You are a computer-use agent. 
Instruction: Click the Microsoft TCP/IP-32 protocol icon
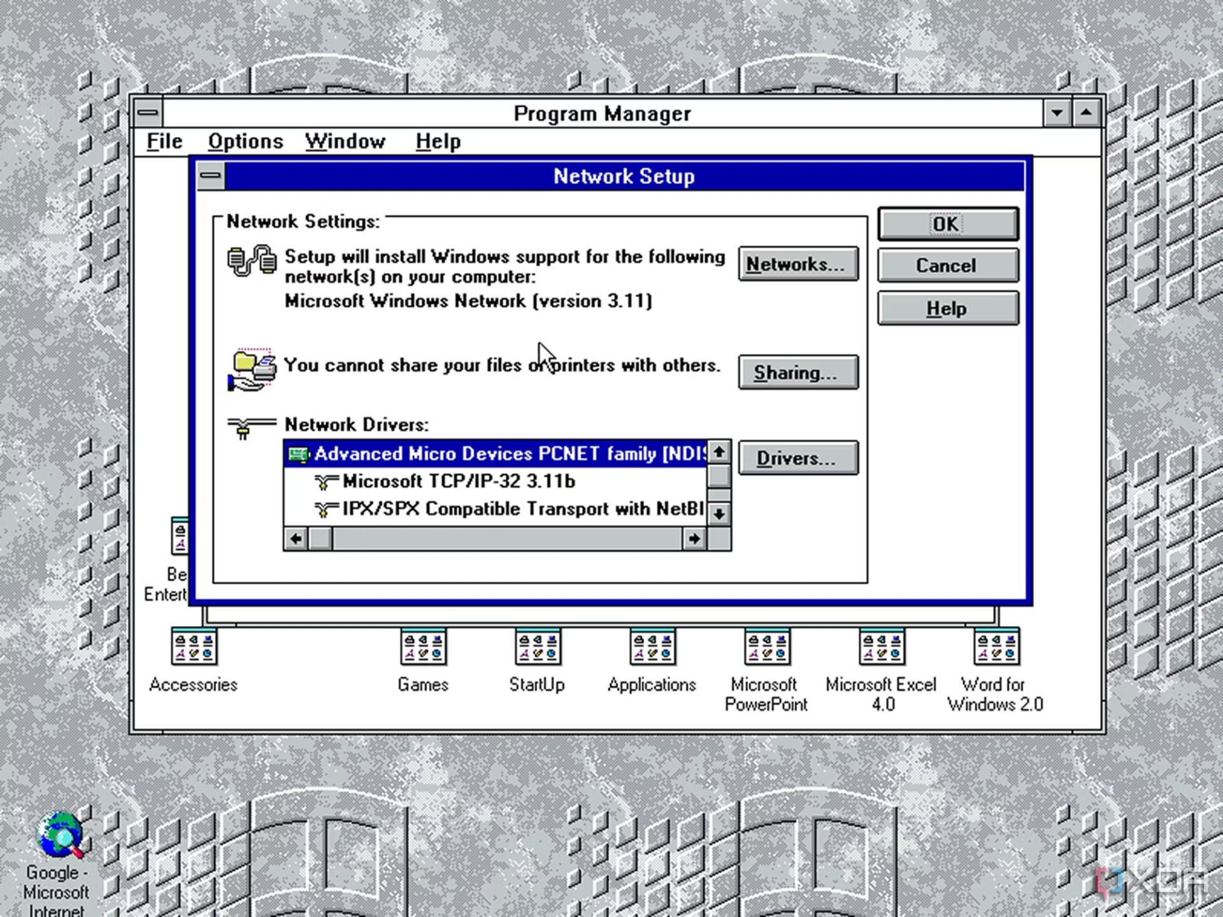tap(326, 482)
